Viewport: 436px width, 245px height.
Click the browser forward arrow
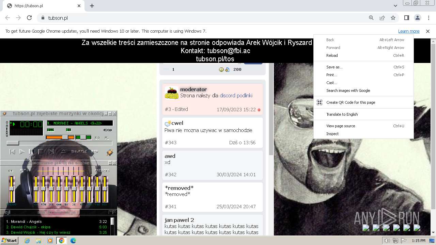[18, 18]
